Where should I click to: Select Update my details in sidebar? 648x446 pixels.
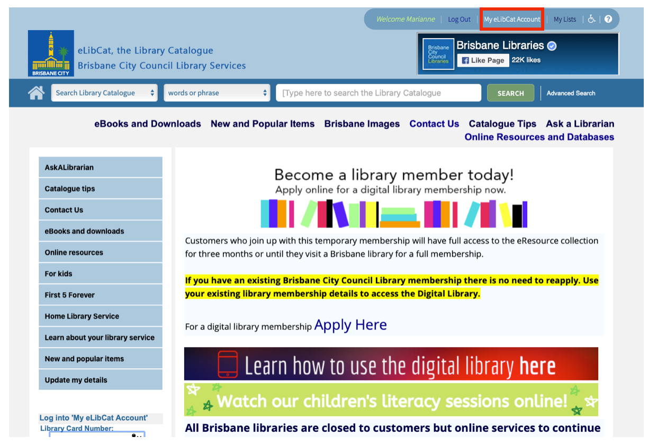(101, 380)
